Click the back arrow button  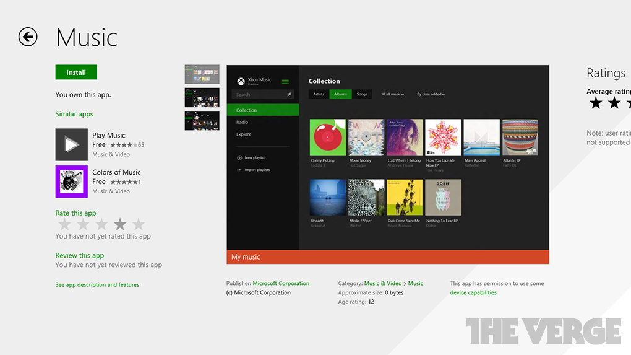(x=28, y=37)
